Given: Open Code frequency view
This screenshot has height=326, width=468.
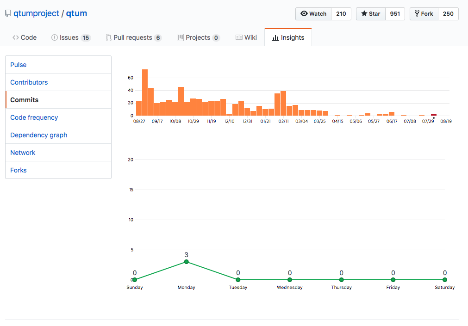Looking at the screenshot, I should click(34, 117).
